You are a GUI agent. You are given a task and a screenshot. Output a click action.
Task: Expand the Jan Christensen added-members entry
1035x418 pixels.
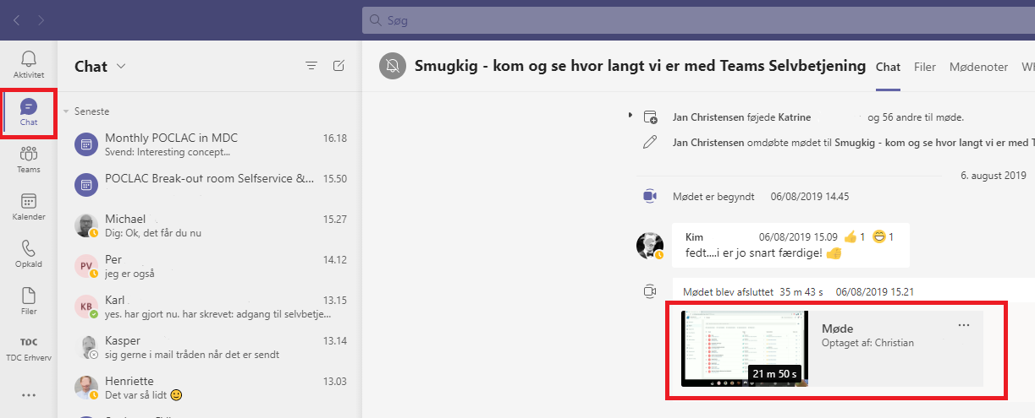coord(630,116)
